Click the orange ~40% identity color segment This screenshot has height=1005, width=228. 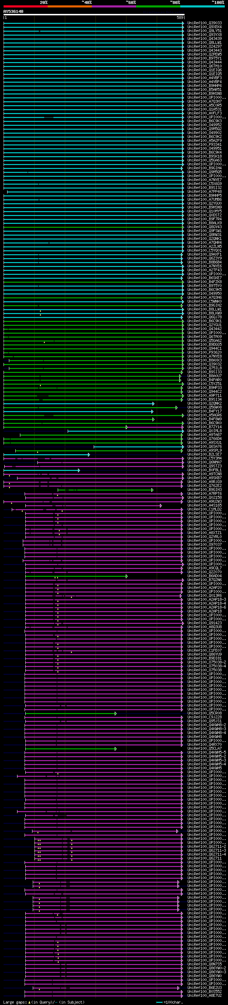pyautogui.click(x=70, y=6)
